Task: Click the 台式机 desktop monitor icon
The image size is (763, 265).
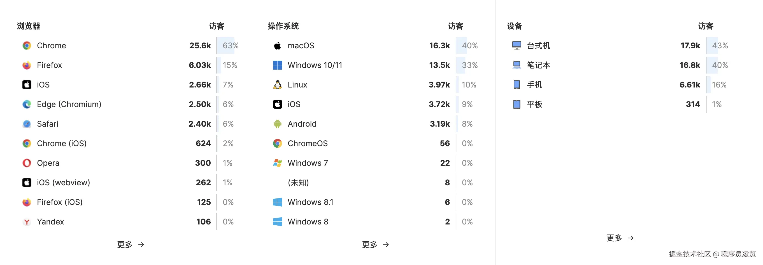Action: click(517, 46)
